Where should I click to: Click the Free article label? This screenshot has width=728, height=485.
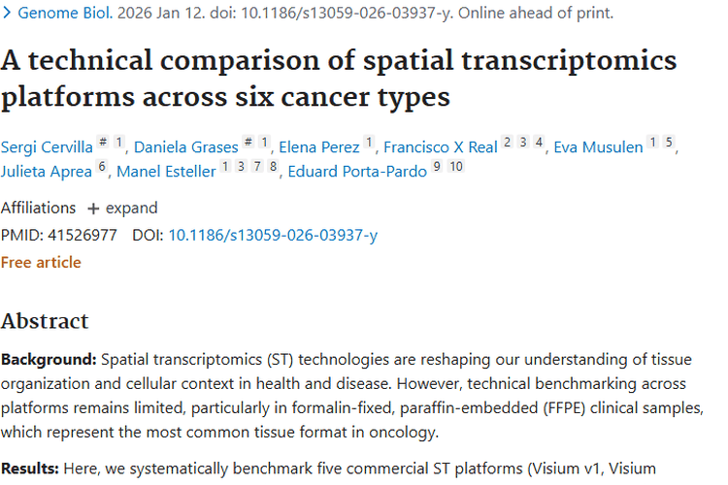(x=41, y=262)
